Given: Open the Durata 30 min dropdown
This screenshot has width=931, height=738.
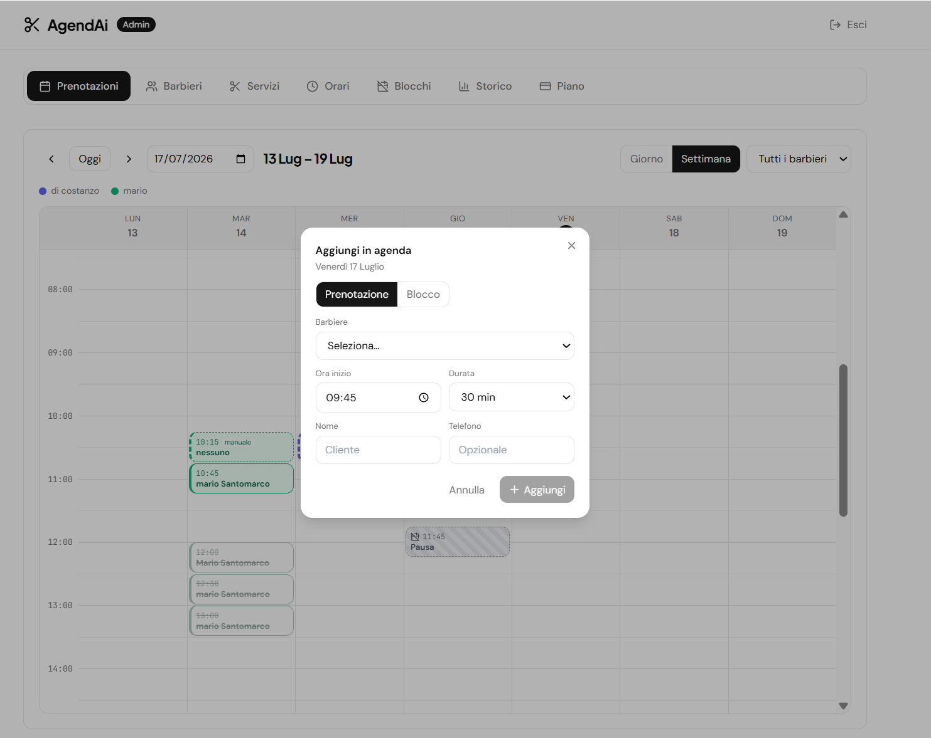Looking at the screenshot, I should coord(512,397).
